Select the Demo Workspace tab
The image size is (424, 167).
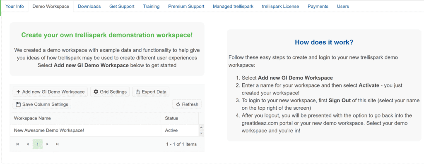coord(51,6)
